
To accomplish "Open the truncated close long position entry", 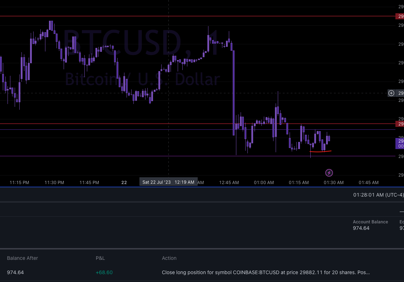I will point(266,272).
